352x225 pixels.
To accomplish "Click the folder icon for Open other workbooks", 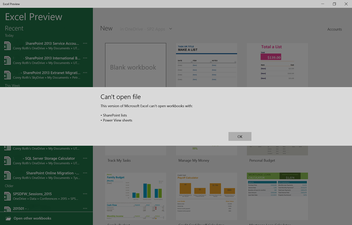I will (x=8, y=218).
